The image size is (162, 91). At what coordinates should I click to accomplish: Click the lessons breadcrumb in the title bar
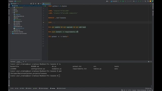(x=11, y=1)
